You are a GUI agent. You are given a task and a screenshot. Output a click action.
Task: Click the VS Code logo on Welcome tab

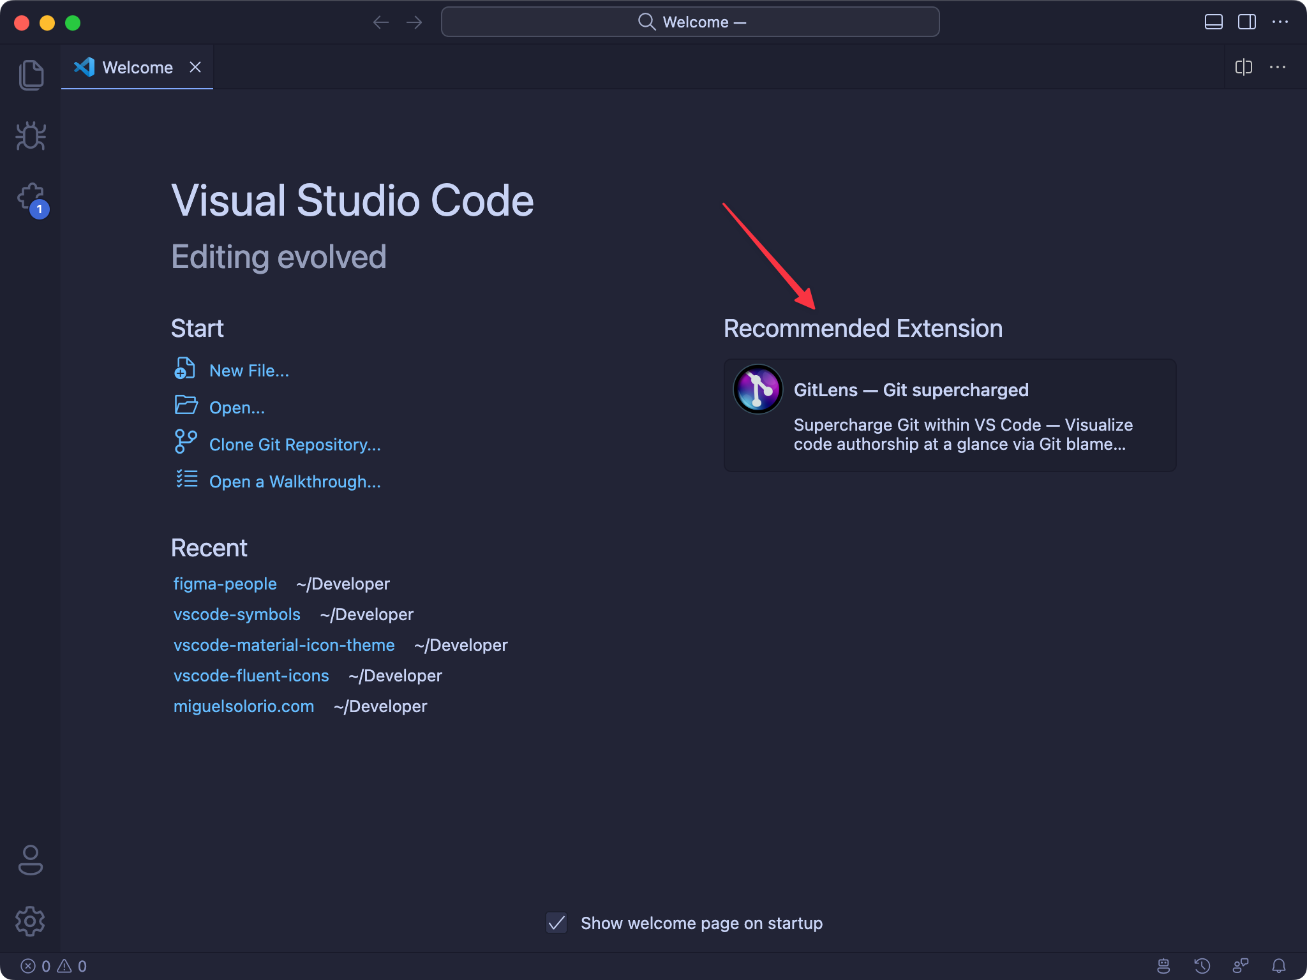[x=84, y=67]
